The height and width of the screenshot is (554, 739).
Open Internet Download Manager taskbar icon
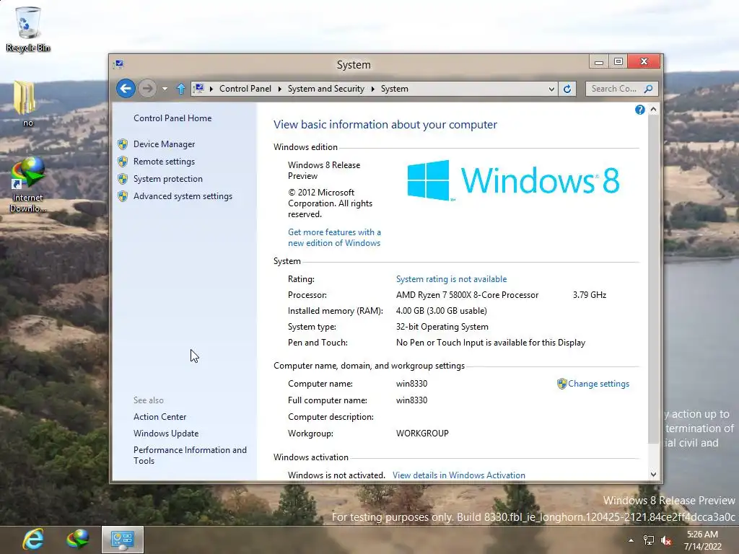click(x=77, y=539)
